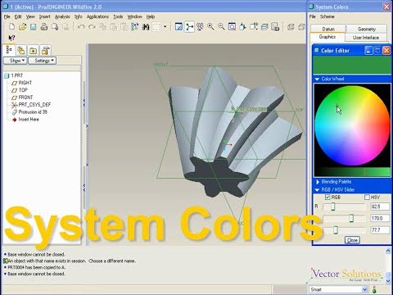Redo the last action
The image size is (393, 295).
click(x=92, y=27)
